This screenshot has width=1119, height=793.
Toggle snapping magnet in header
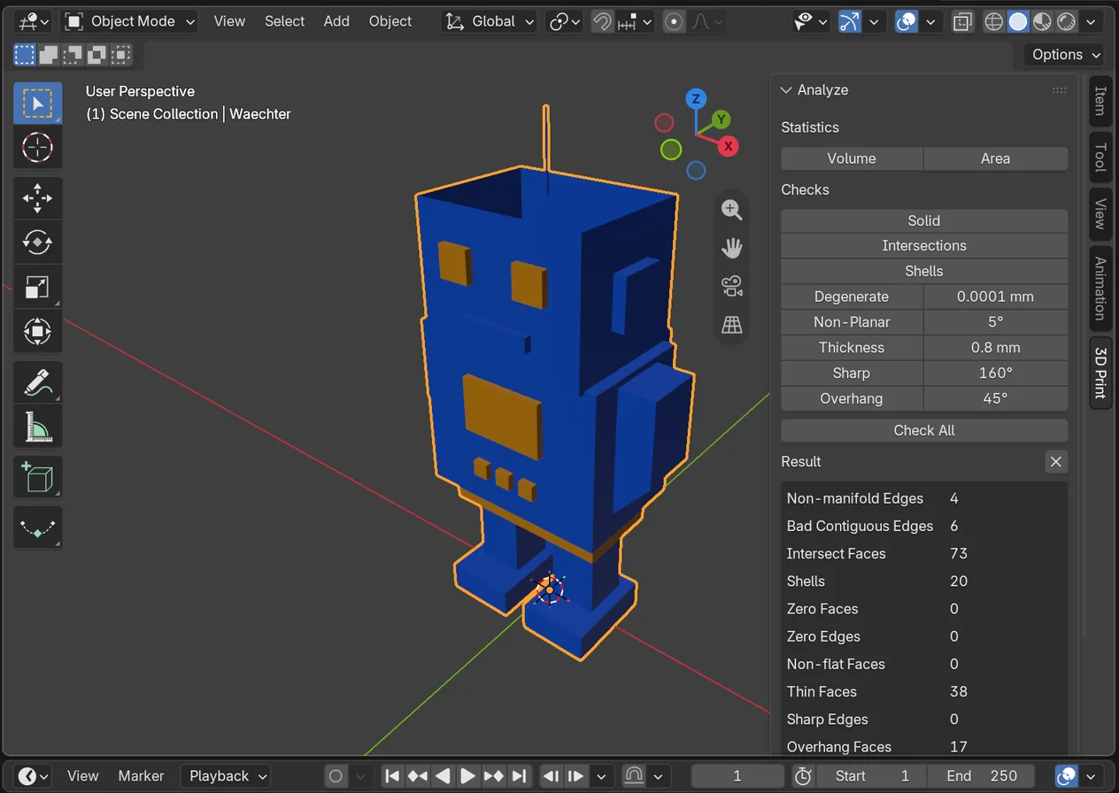click(602, 21)
